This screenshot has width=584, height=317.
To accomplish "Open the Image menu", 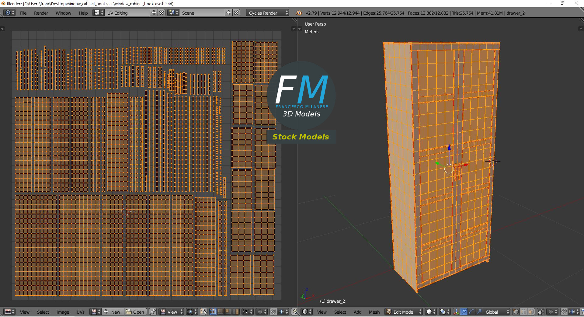I will coord(63,312).
